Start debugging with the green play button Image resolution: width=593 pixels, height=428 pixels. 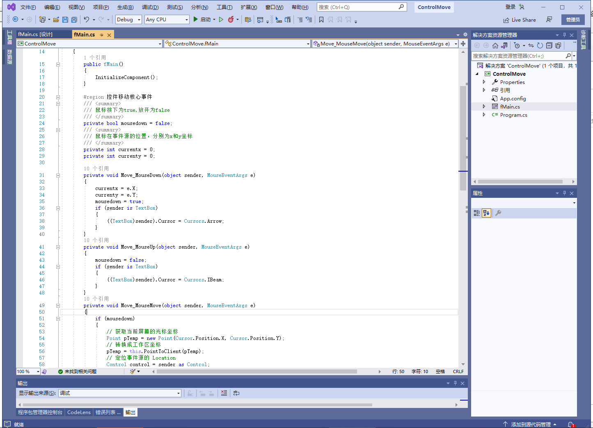[x=196, y=19]
